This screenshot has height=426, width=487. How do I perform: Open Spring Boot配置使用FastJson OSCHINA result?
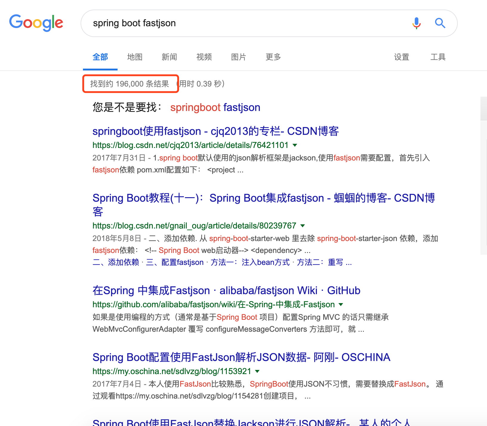pos(241,357)
